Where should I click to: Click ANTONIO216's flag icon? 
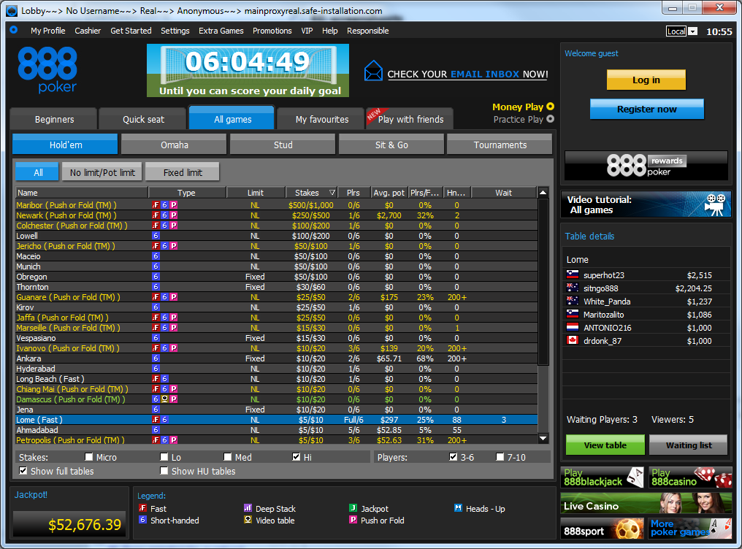[573, 327]
